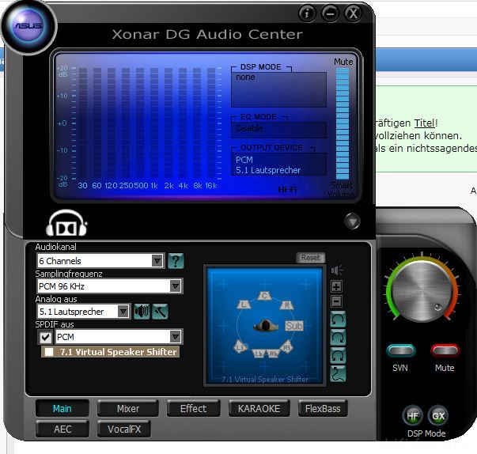The height and width of the screenshot is (454, 477).
Task: Click the Hi-Fi label in display
Action: (287, 190)
